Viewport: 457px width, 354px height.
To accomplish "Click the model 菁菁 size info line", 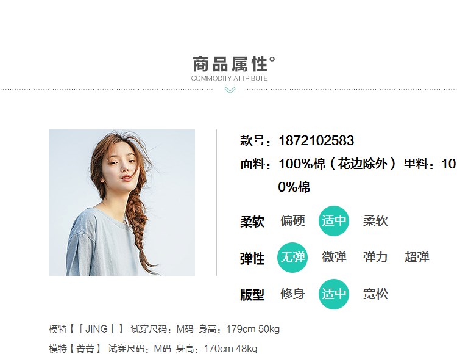I will tap(153, 349).
